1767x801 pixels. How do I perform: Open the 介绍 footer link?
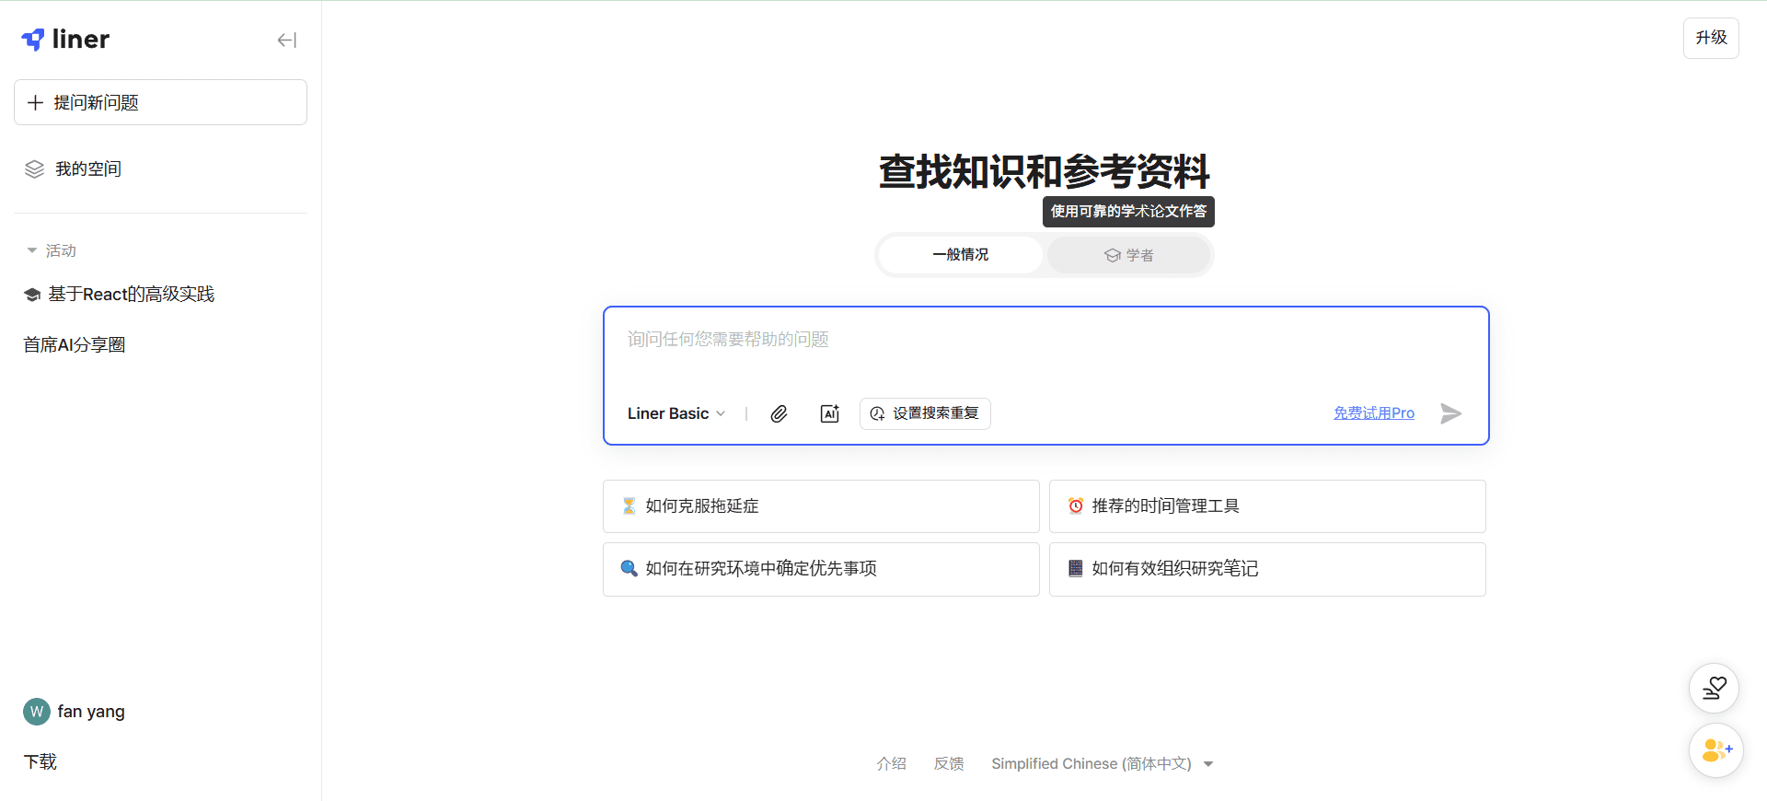click(891, 764)
